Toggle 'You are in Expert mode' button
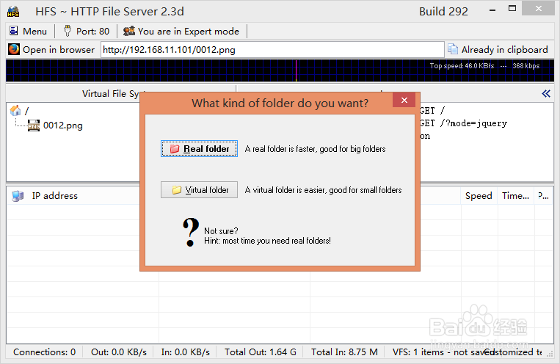Image resolution: width=560 pixels, height=364 pixels. [181, 32]
